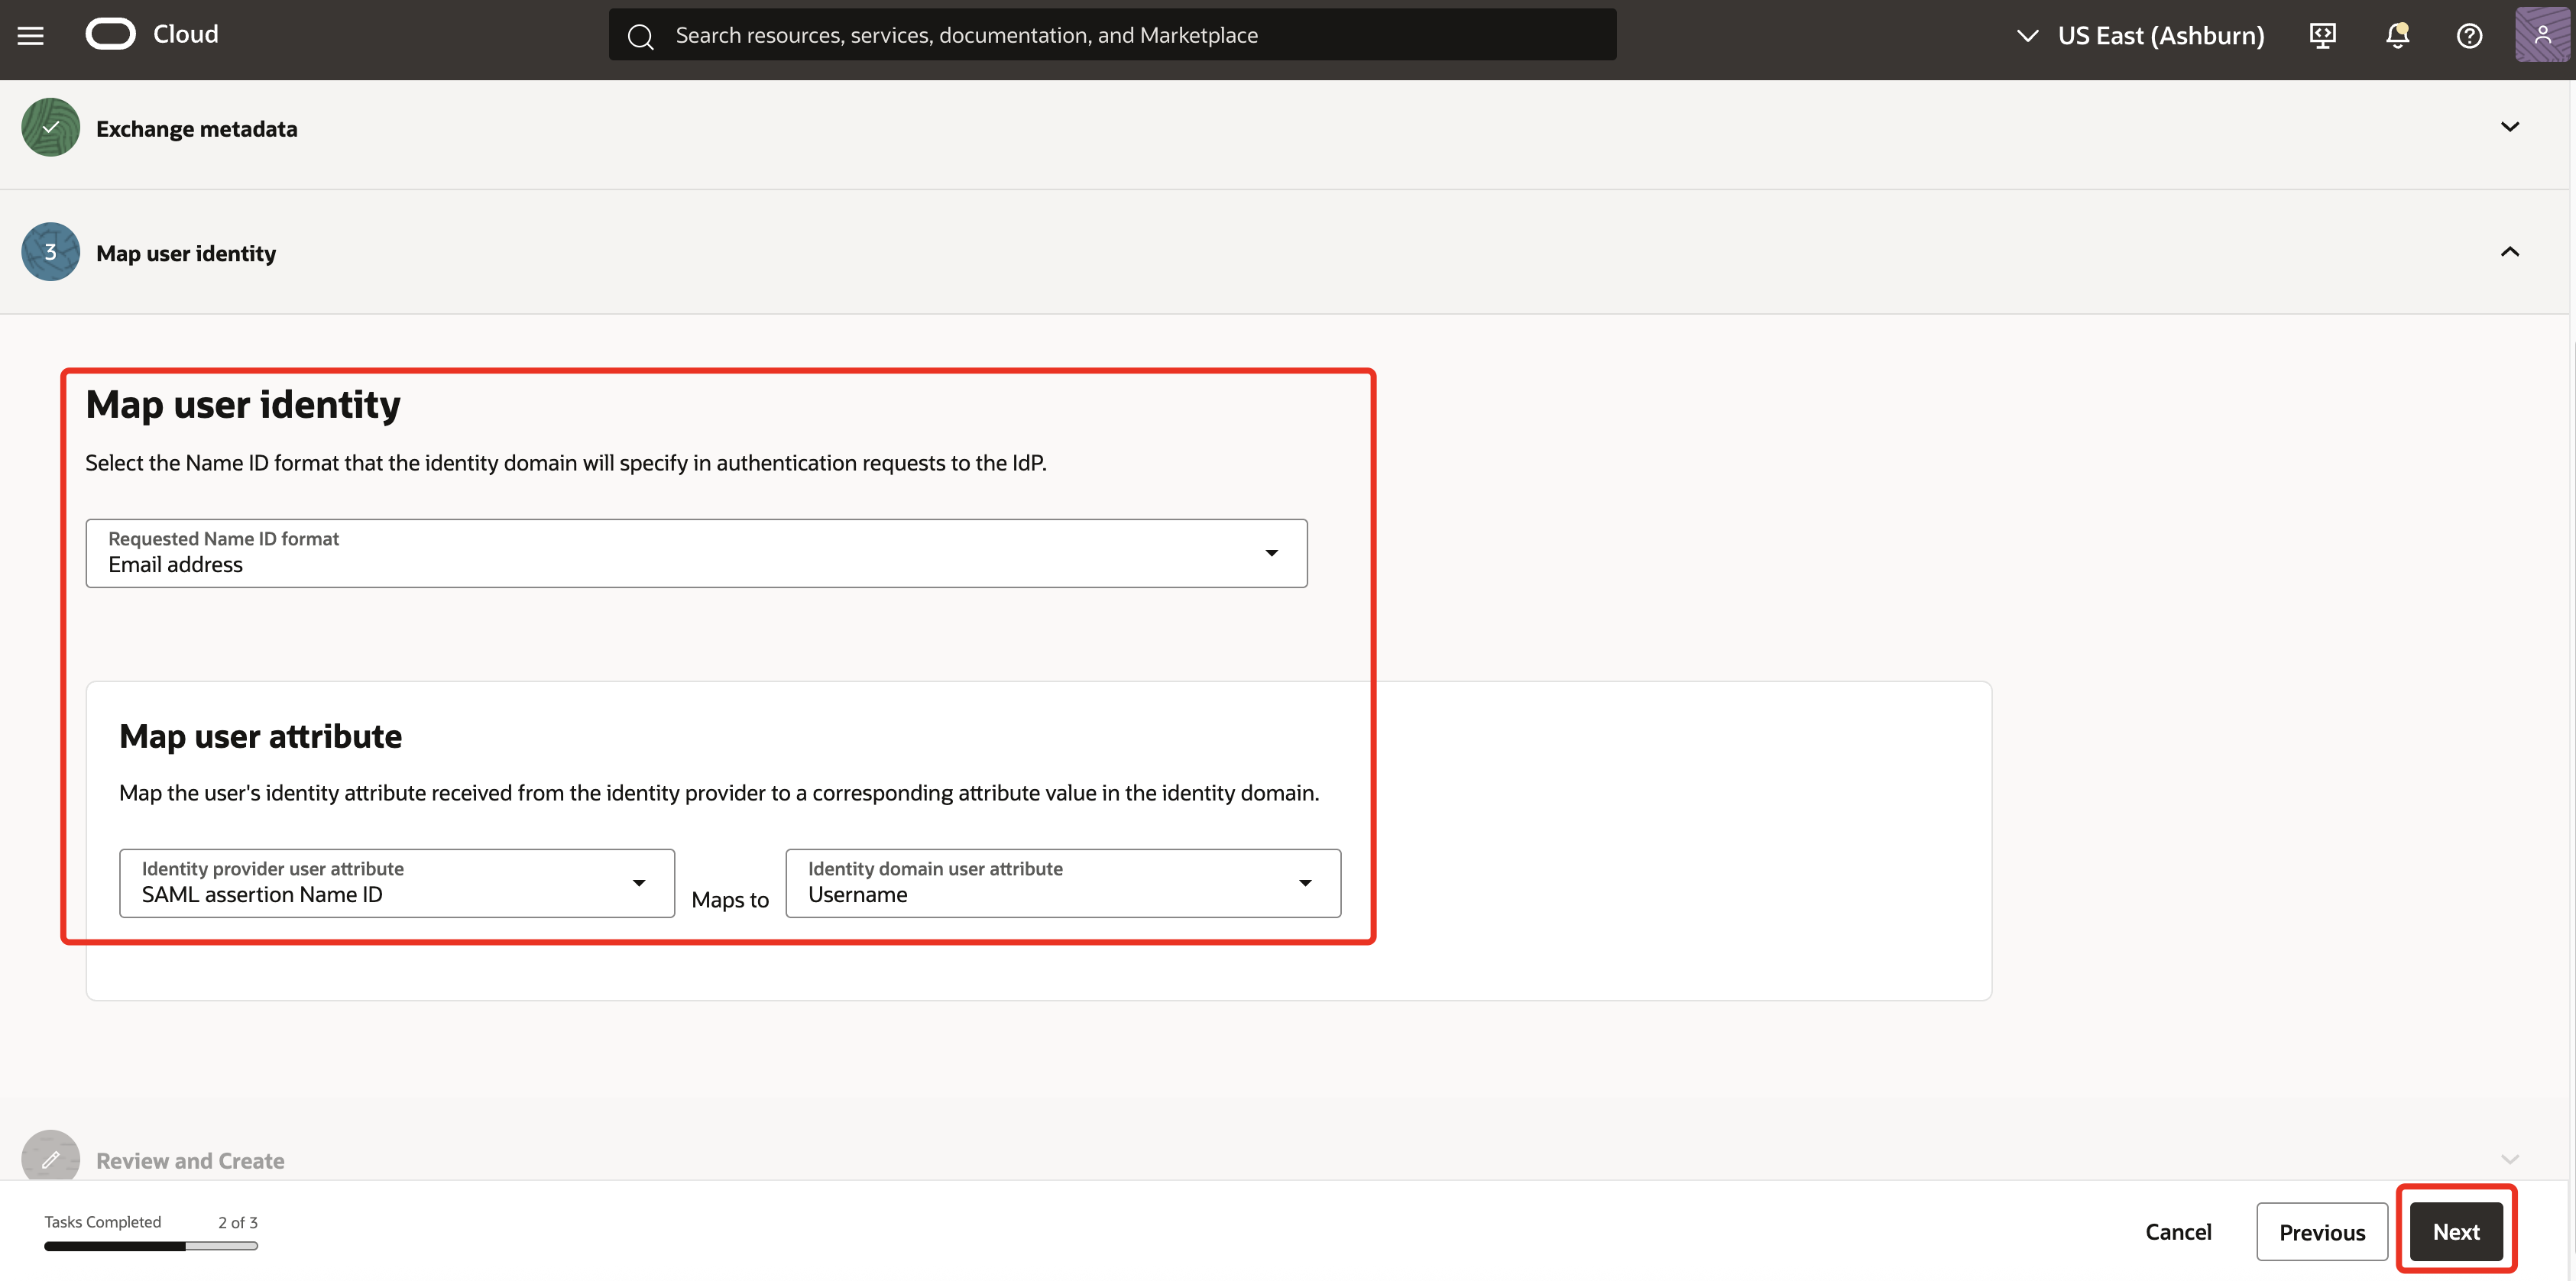Open Cloud Shell from the console icon
The width and height of the screenshot is (2576, 1281).
pos(2322,35)
